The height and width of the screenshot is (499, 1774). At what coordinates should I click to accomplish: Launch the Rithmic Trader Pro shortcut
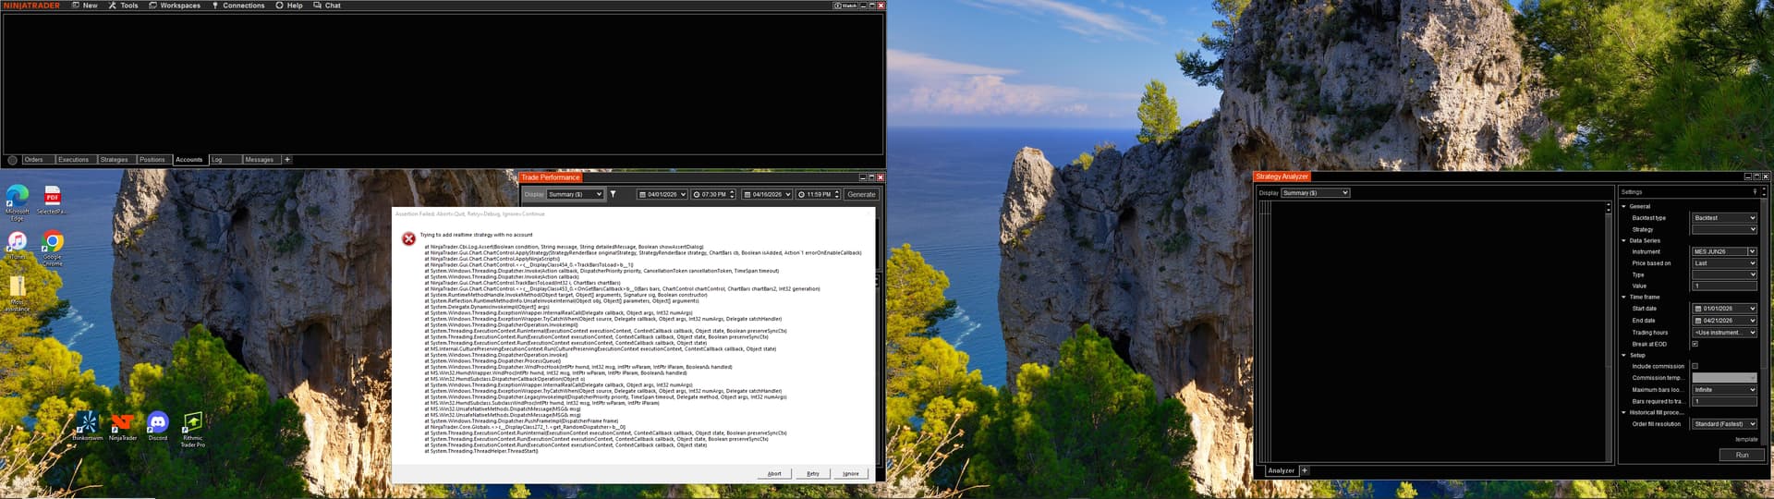tap(192, 423)
